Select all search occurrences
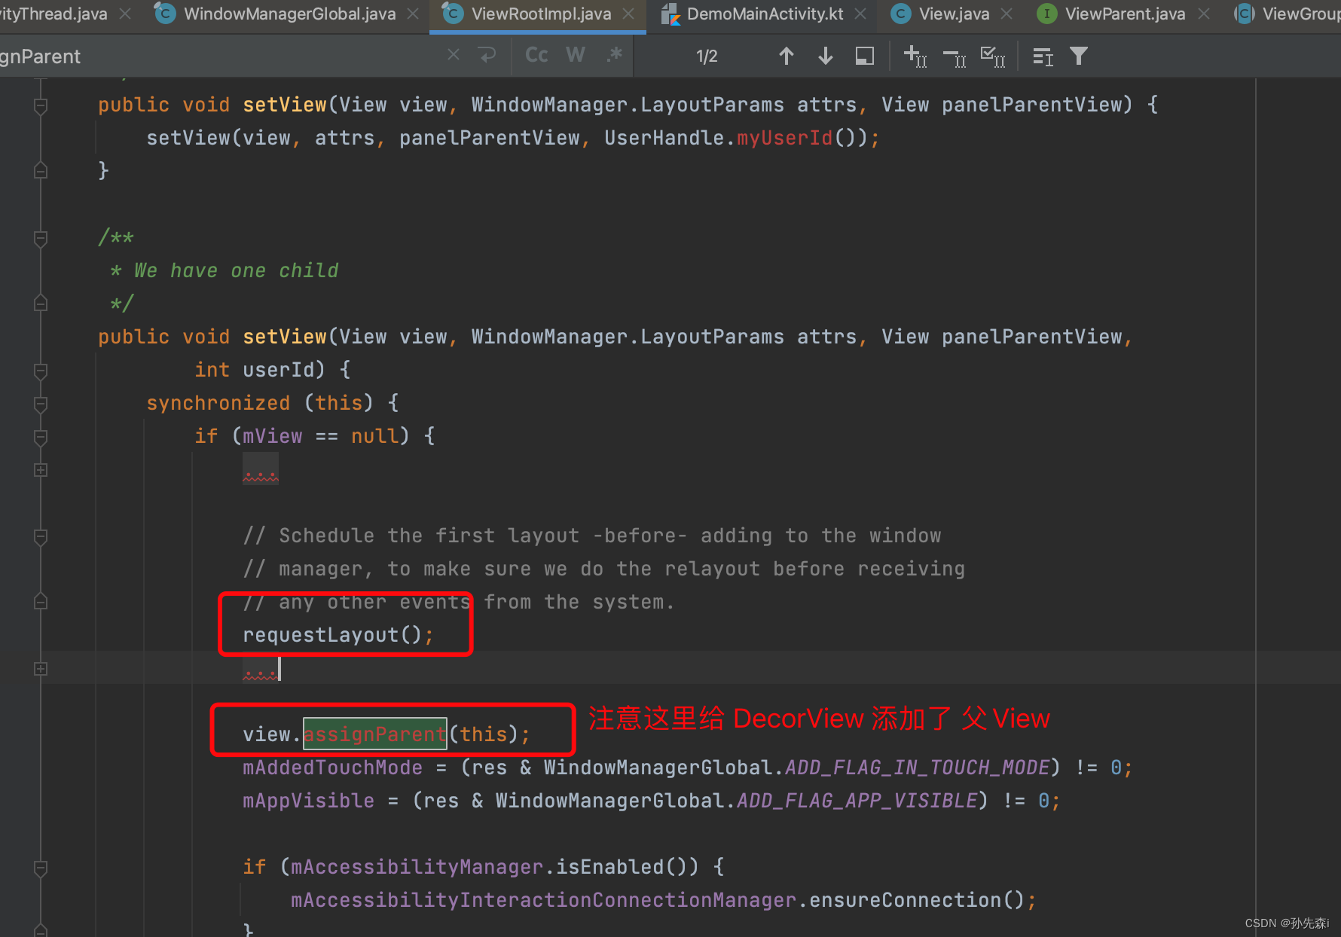This screenshot has width=1341, height=937. tap(993, 56)
